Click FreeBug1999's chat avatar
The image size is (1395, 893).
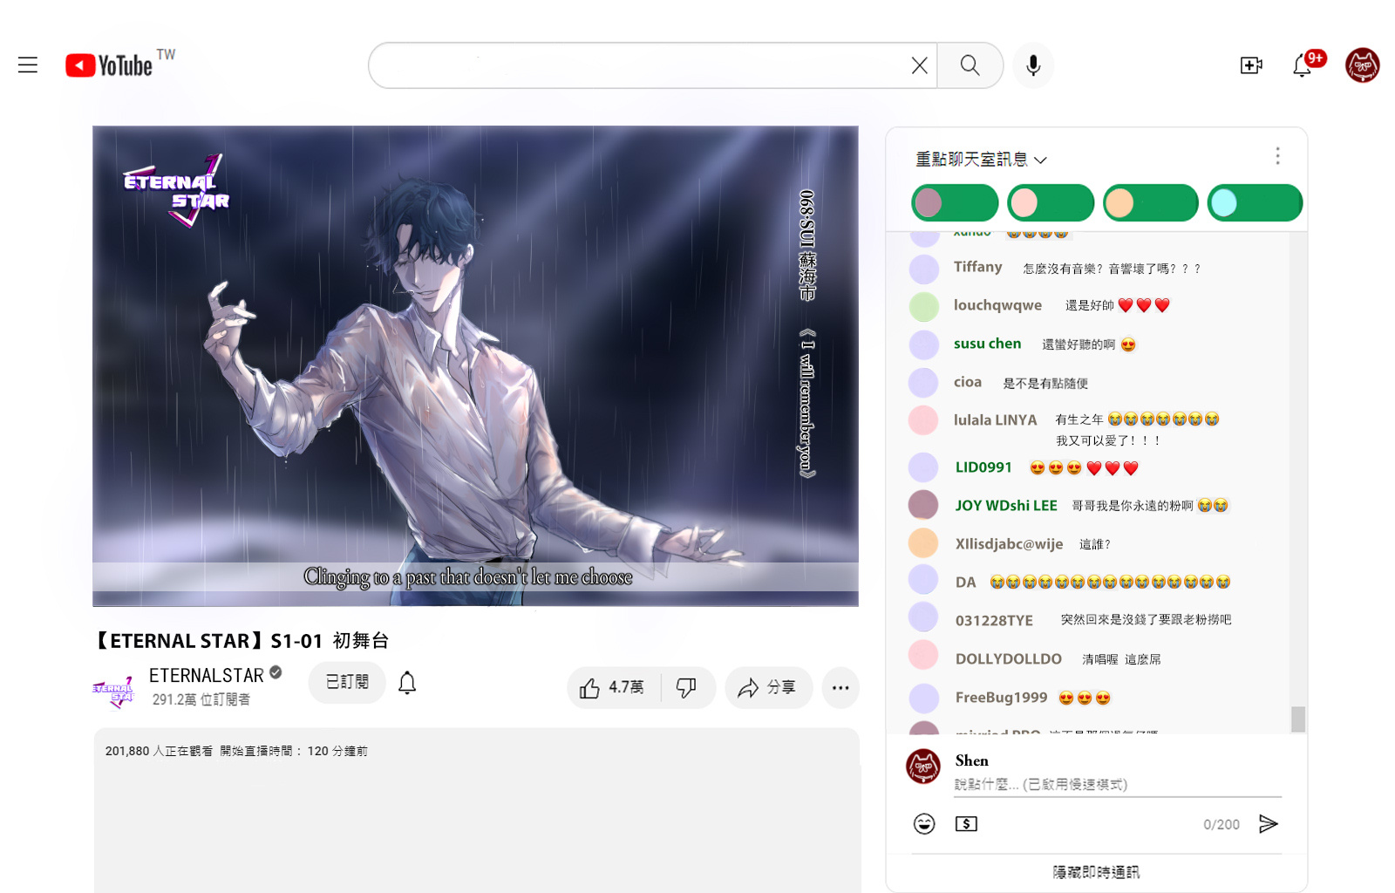pos(924,698)
